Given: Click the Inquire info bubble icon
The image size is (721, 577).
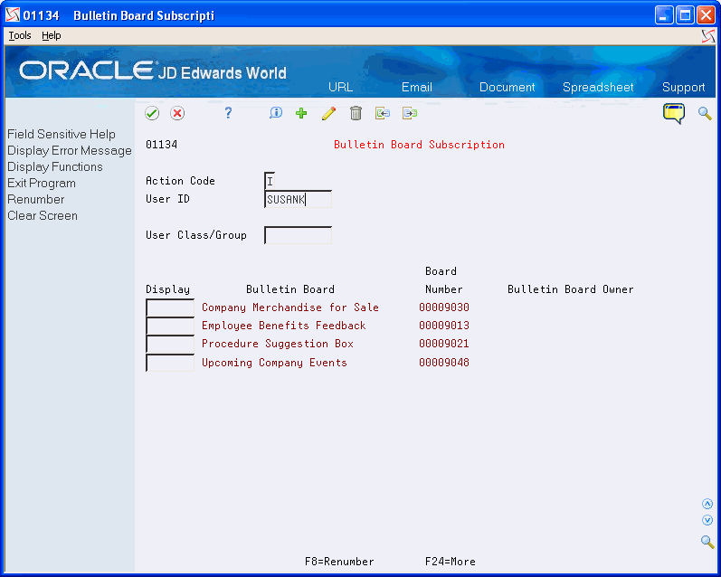Looking at the screenshot, I should pos(275,113).
